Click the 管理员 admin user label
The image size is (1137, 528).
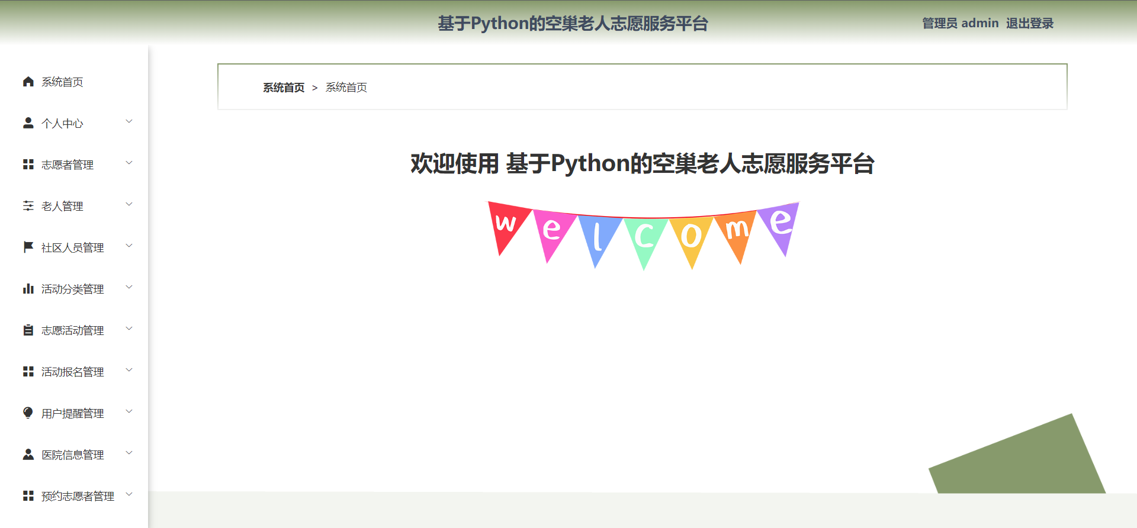(961, 23)
